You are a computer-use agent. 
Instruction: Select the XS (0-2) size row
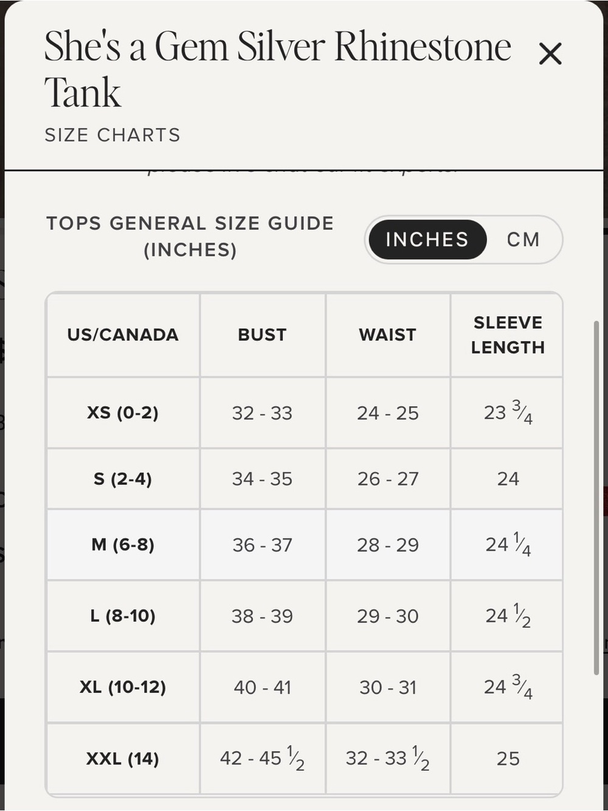click(304, 413)
